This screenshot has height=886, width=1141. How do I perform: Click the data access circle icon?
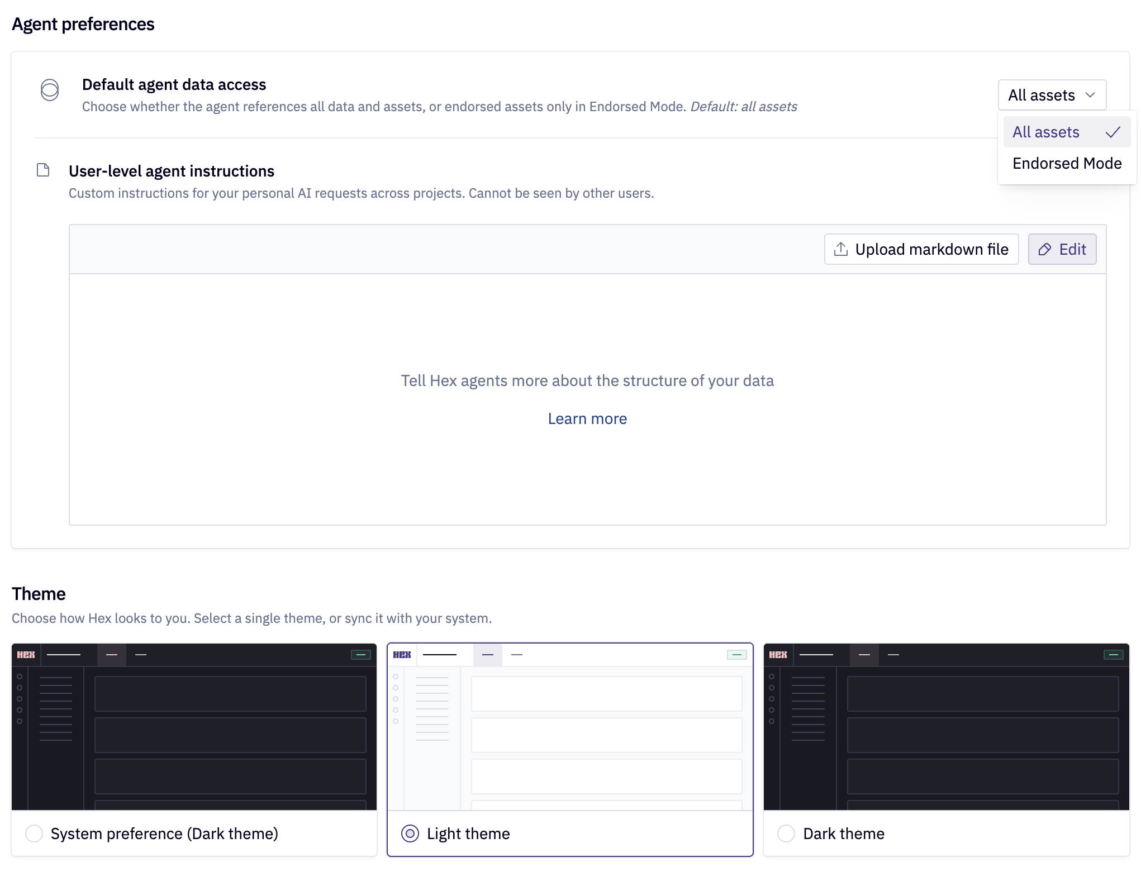click(49, 89)
